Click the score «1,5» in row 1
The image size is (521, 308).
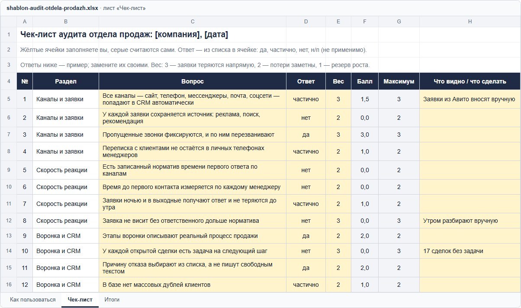[x=365, y=99]
